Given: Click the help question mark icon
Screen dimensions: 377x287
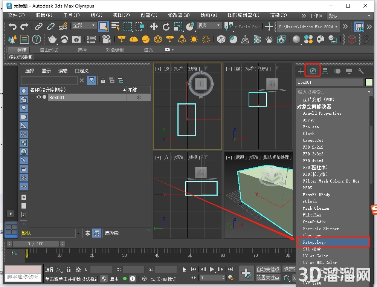Looking at the screenshot, I should coord(37,40).
